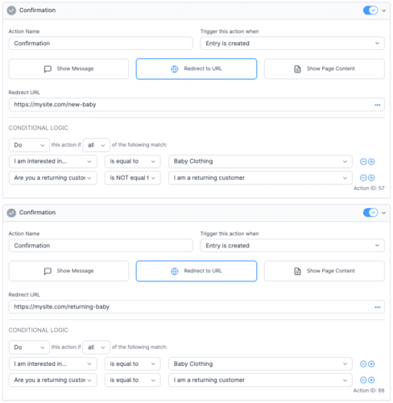
Task: Open the 'is NOT equal to' operator dropdown
Action: click(x=133, y=178)
